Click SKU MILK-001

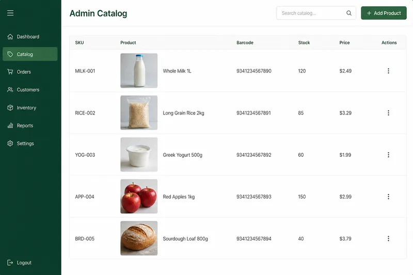pyautogui.click(x=85, y=71)
